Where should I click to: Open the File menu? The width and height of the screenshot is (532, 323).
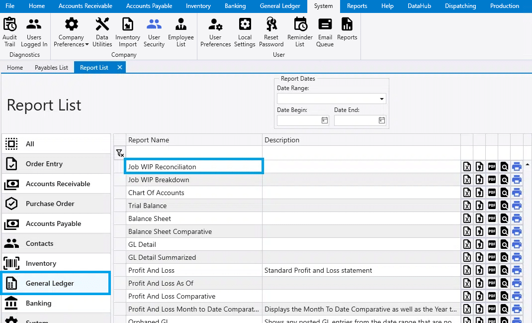coord(10,6)
